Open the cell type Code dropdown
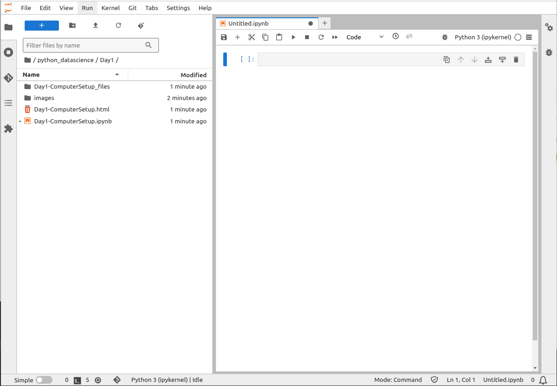 click(365, 37)
